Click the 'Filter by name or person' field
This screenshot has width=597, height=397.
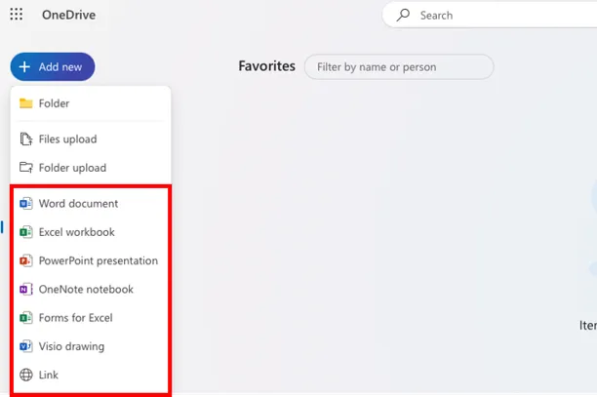pos(399,67)
